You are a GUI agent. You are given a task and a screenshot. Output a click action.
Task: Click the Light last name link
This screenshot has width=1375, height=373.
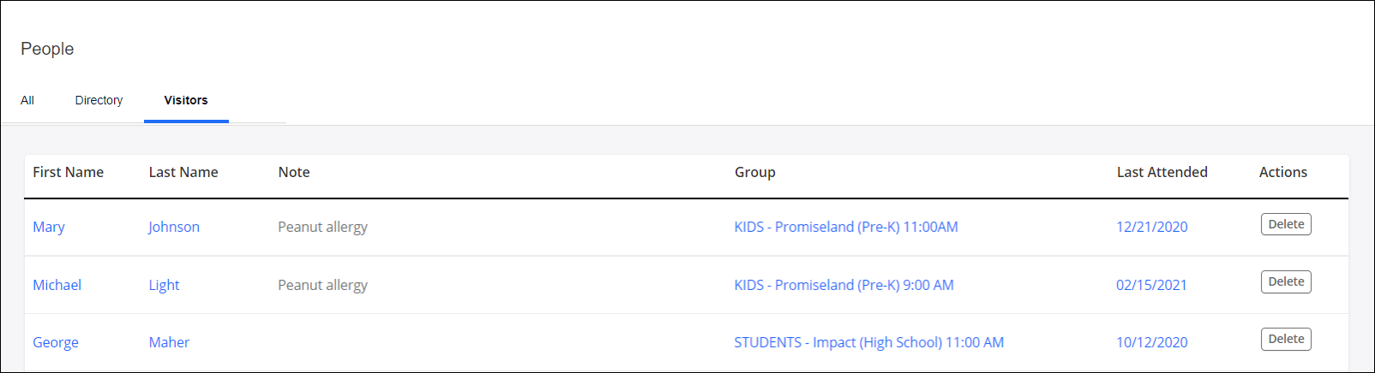point(164,285)
